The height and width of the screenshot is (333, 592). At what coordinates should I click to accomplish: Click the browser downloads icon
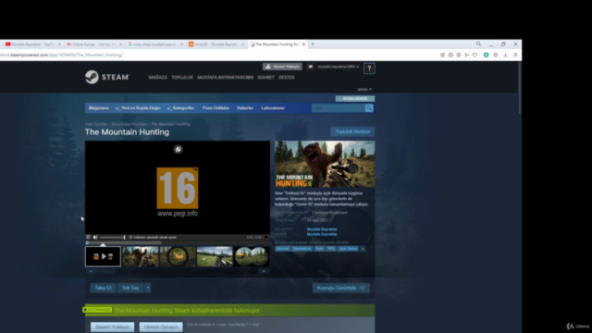[505, 55]
